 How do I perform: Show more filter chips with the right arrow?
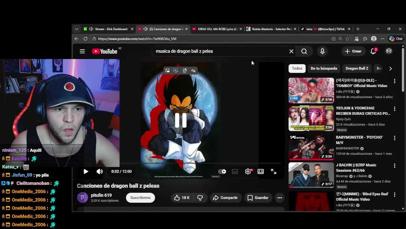tap(390, 68)
